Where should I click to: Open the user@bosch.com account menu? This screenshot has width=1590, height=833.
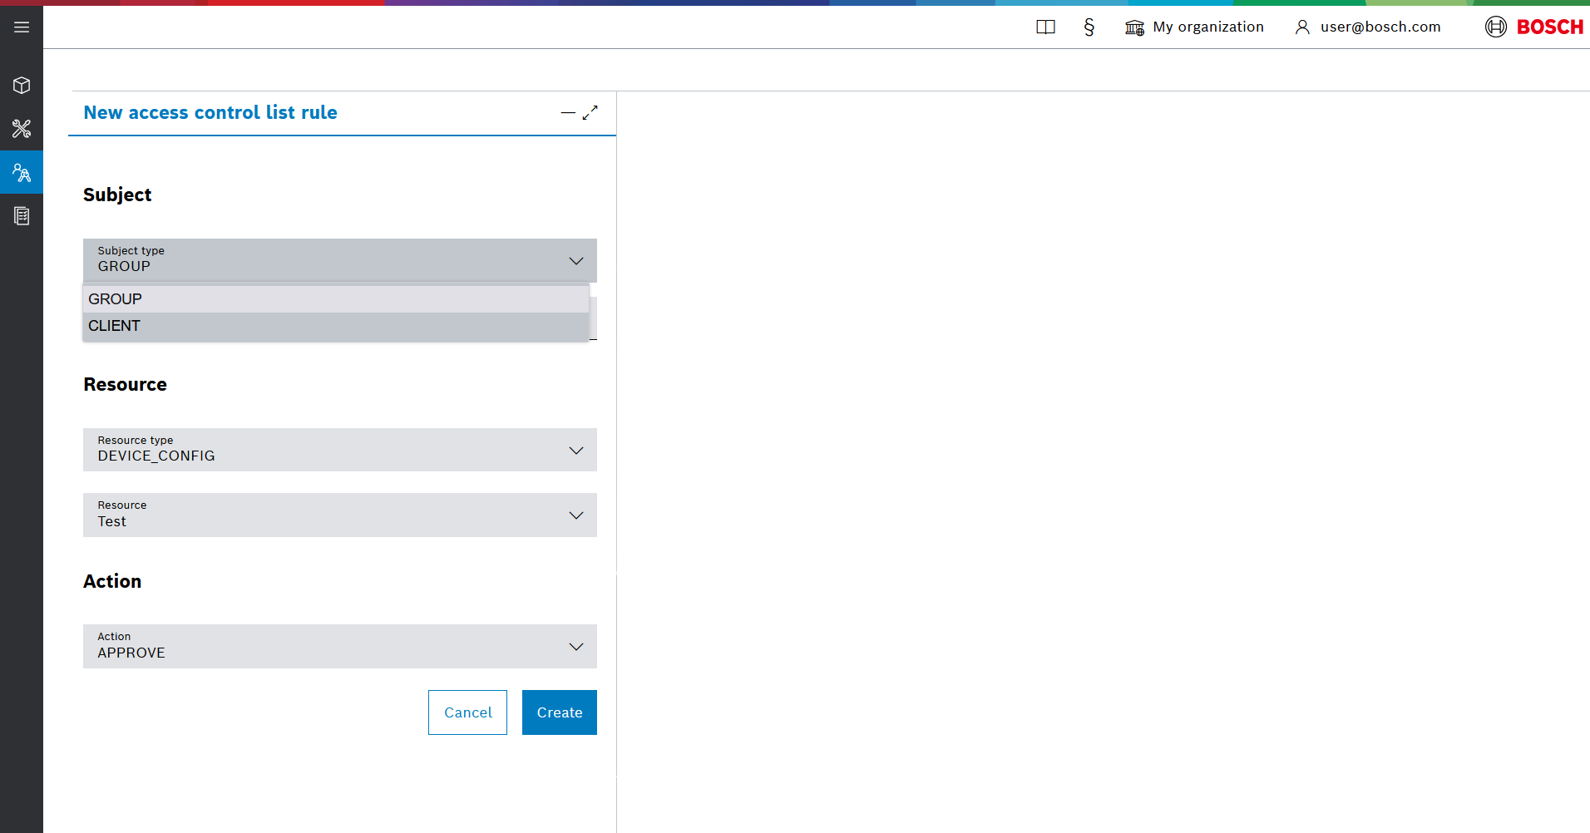(1368, 27)
